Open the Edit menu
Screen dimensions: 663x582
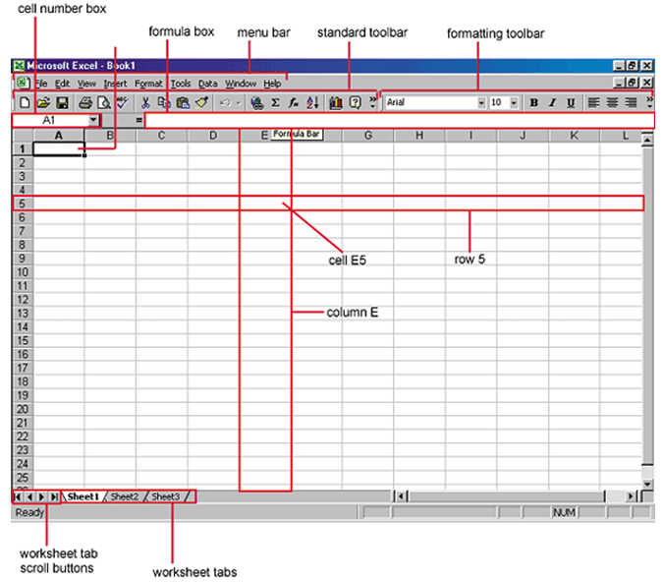click(x=62, y=84)
